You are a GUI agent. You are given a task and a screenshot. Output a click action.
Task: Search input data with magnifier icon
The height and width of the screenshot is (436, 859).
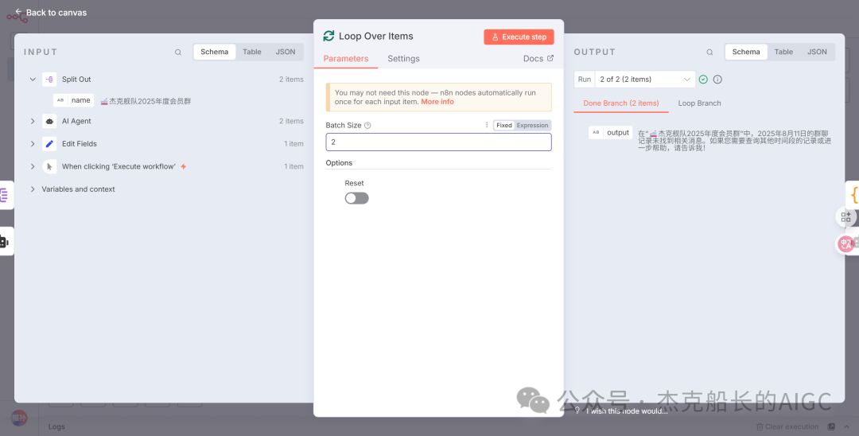point(178,53)
